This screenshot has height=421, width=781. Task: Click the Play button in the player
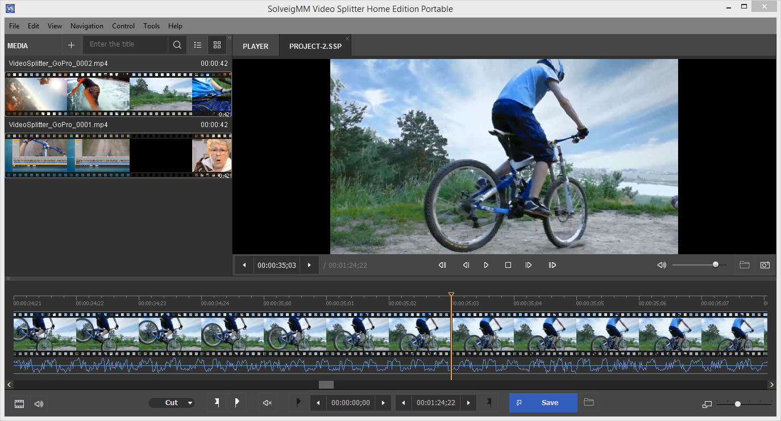486,265
